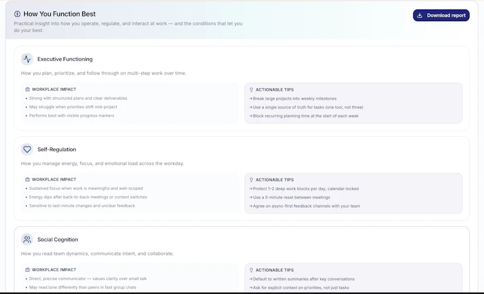This screenshot has width=484, height=294.
Task: Click the 'Practical insight into how you operate' subtitle
Action: [x=128, y=27]
